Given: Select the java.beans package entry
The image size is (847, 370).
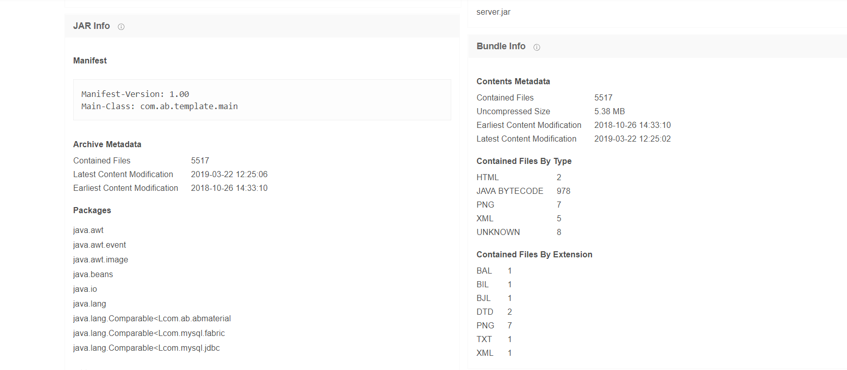Looking at the screenshot, I should (93, 275).
